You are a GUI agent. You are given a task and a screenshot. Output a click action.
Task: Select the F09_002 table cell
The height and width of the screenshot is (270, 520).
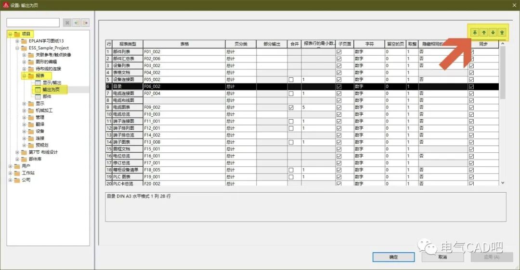coord(184,108)
